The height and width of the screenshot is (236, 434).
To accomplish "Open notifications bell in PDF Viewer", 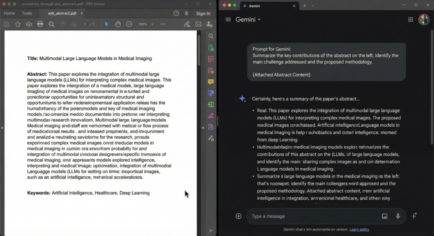I will (186, 13).
